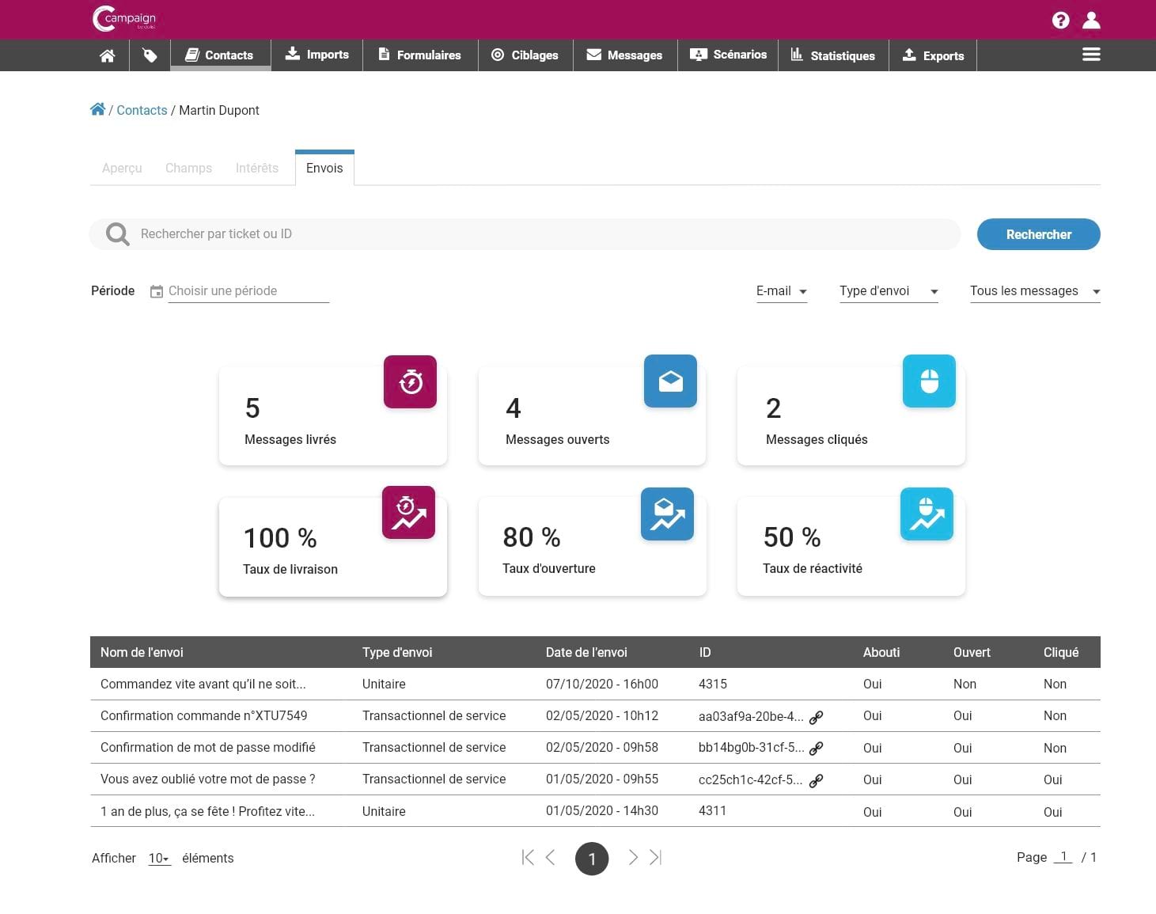
Task: Click the search magnifier icon
Action: click(117, 234)
